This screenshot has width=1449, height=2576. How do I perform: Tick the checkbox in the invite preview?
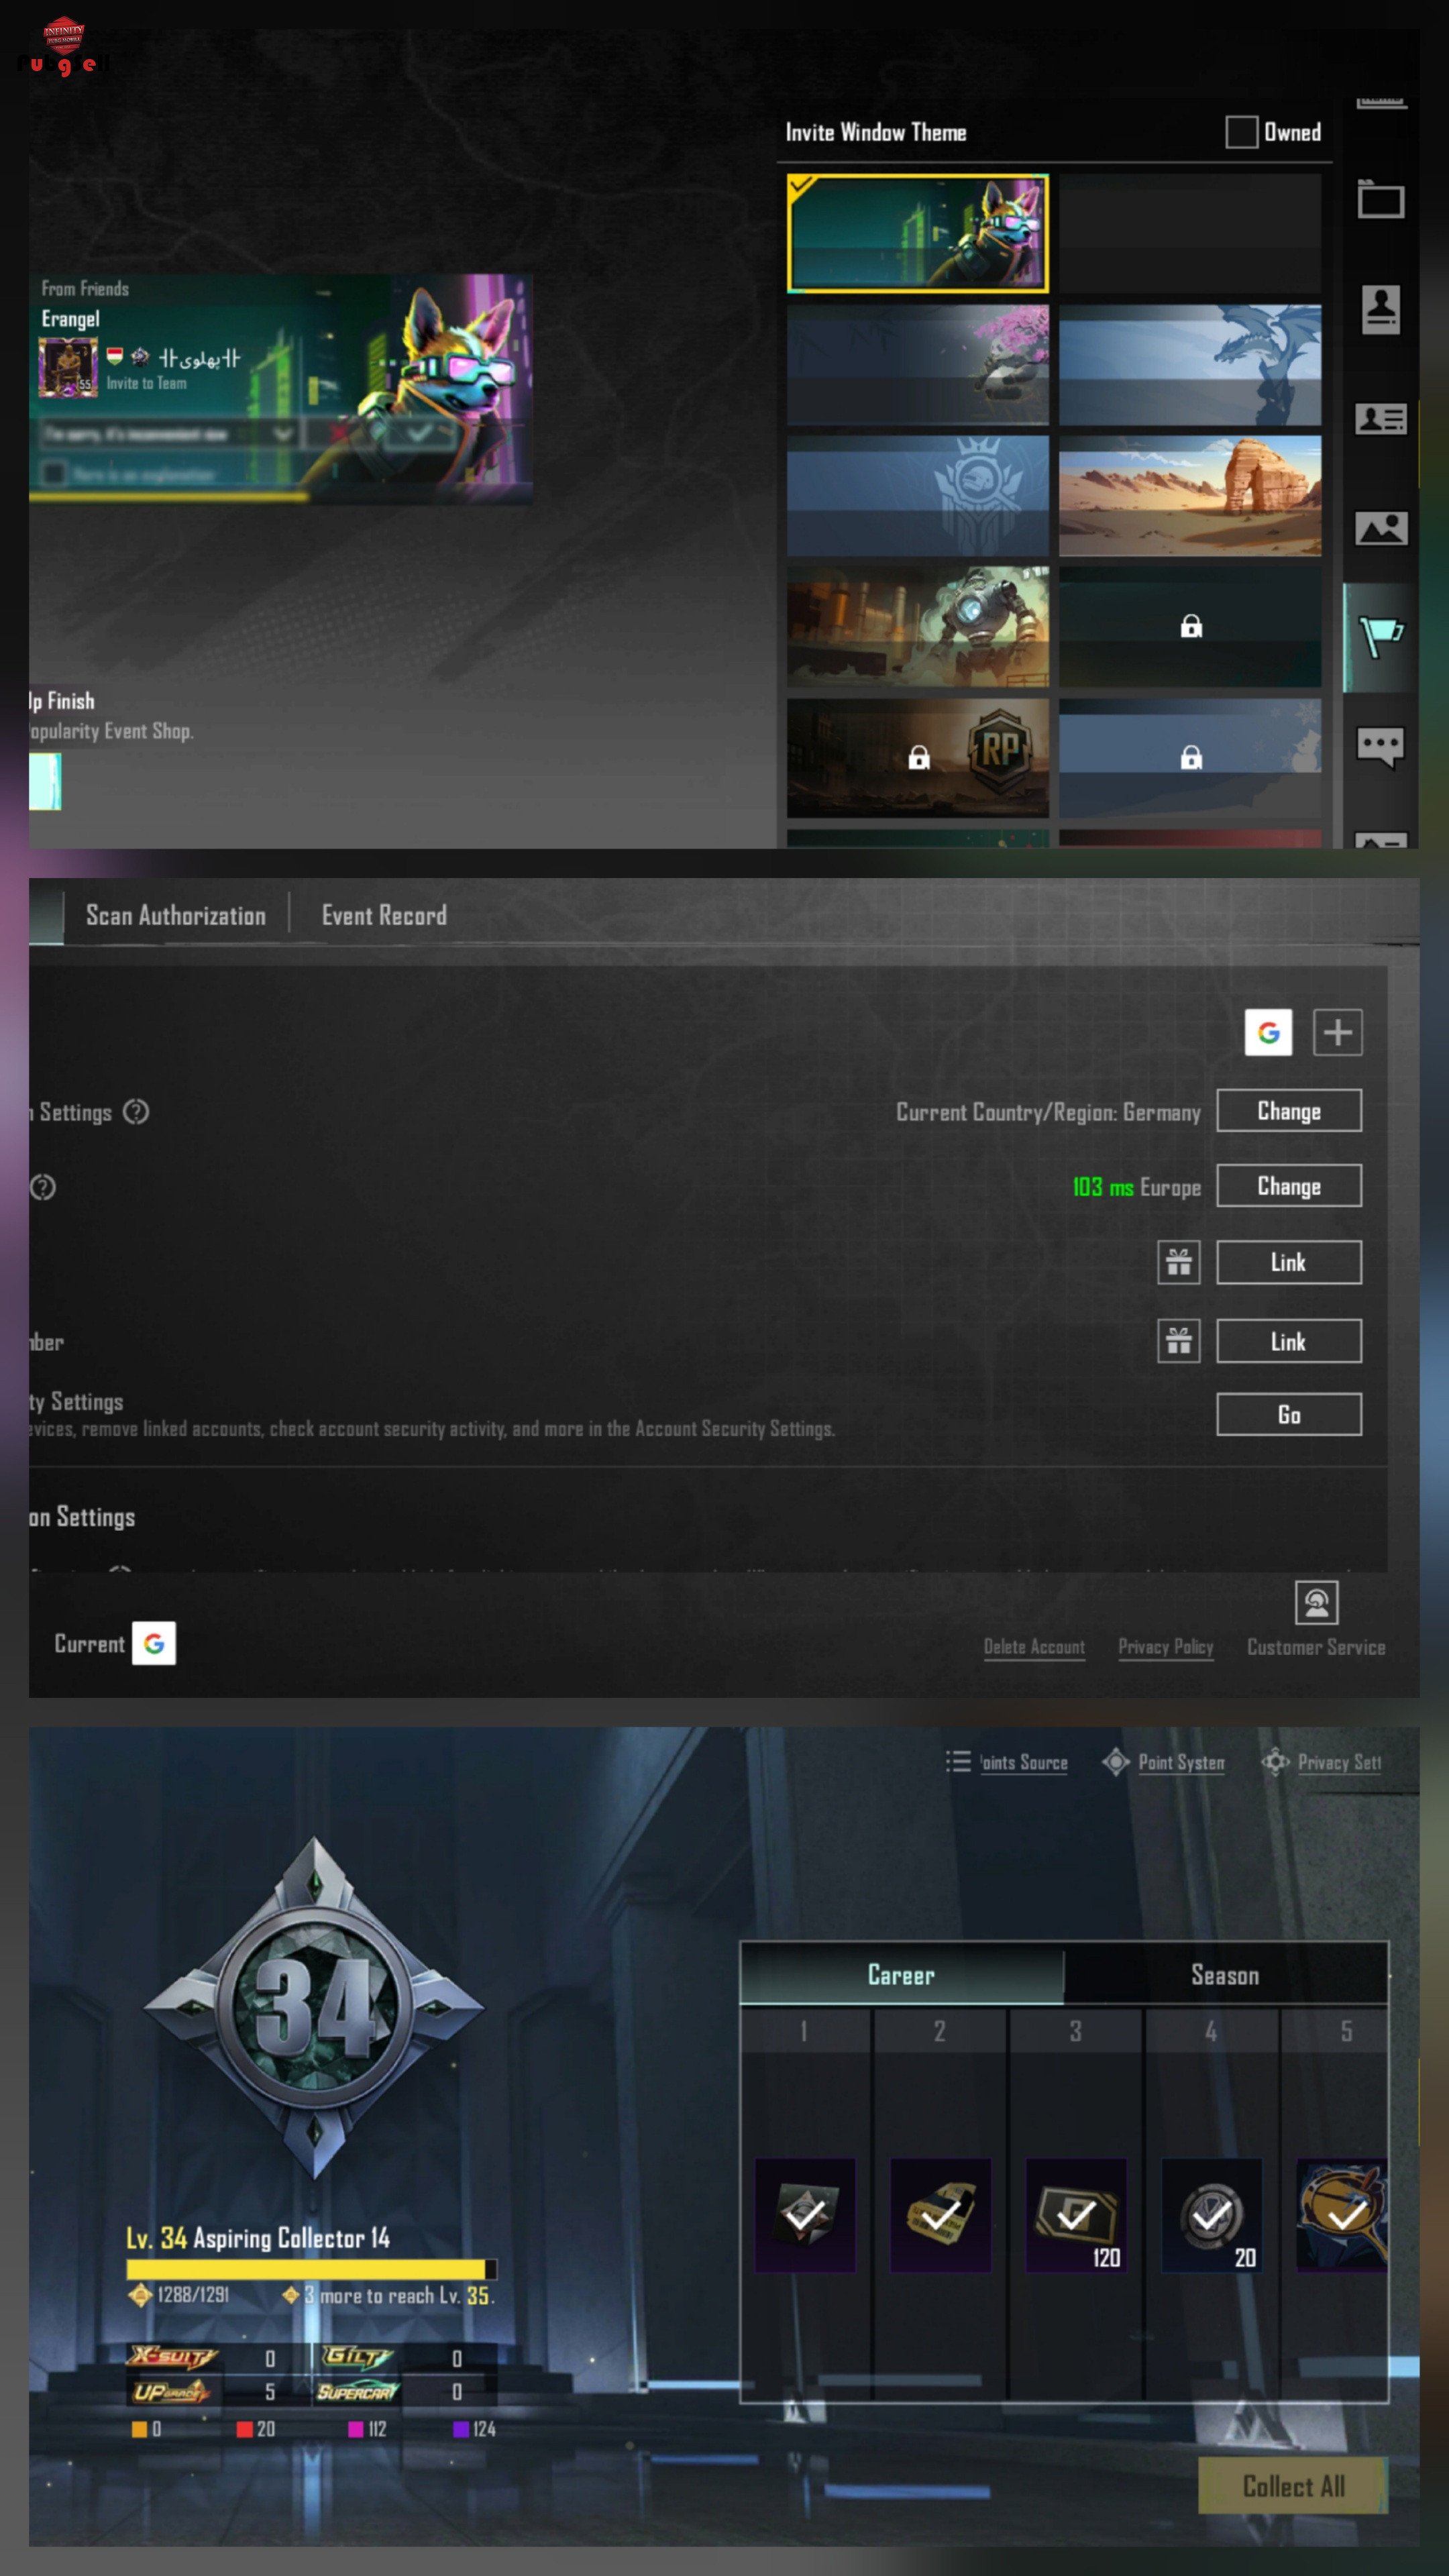pyautogui.click(x=54, y=473)
